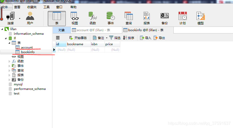Click the 筛选 (Filter) button

click(x=115, y=38)
